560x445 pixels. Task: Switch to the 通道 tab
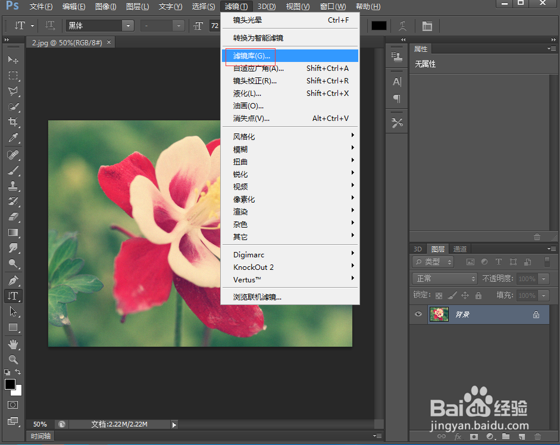click(x=460, y=249)
